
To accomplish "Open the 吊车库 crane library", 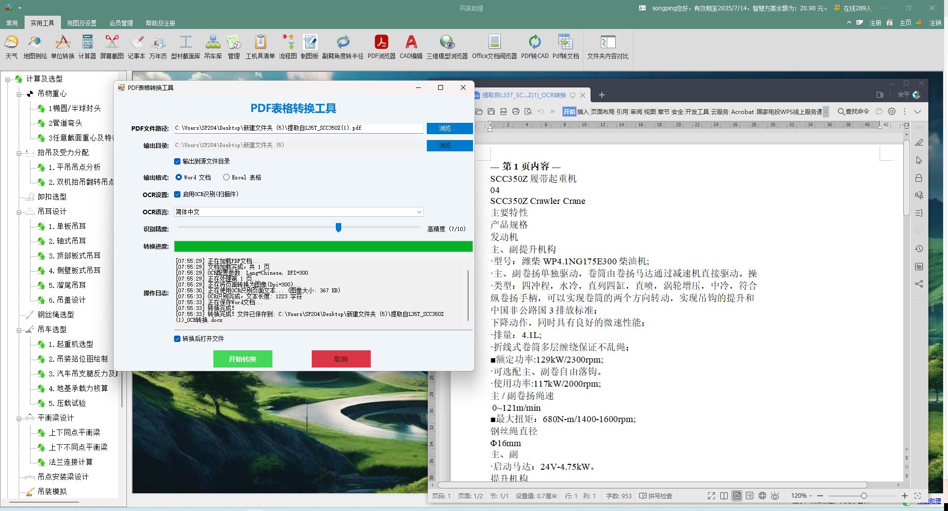I will pyautogui.click(x=213, y=47).
